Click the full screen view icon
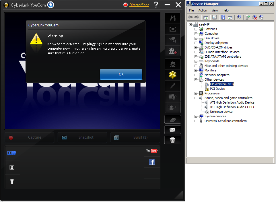The height and width of the screenshot is (202, 276). pyautogui.click(x=172, y=29)
